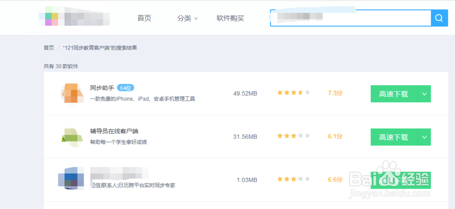The image size is (455, 209).
Task: Click the star rating of 辅导员在线客户端
Action: point(293,136)
